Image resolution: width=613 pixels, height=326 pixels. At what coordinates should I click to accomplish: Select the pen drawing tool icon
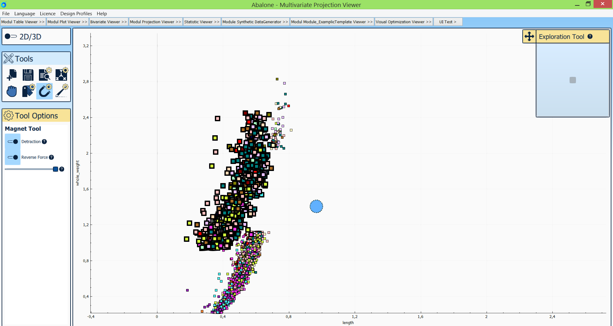tap(61, 91)
